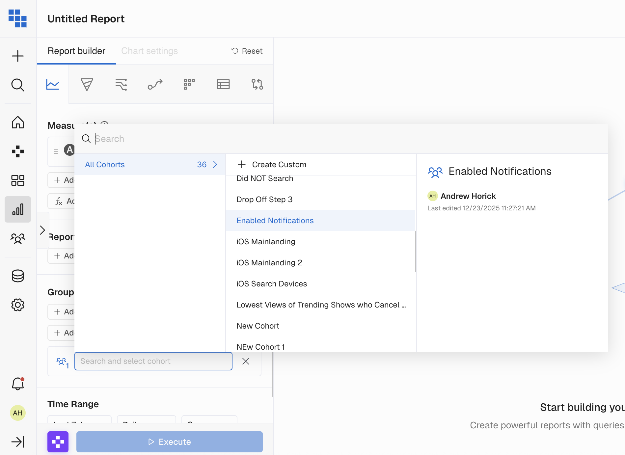Select the funnel report type
This screenshot has height=455, width=625.
coord(87,84)
